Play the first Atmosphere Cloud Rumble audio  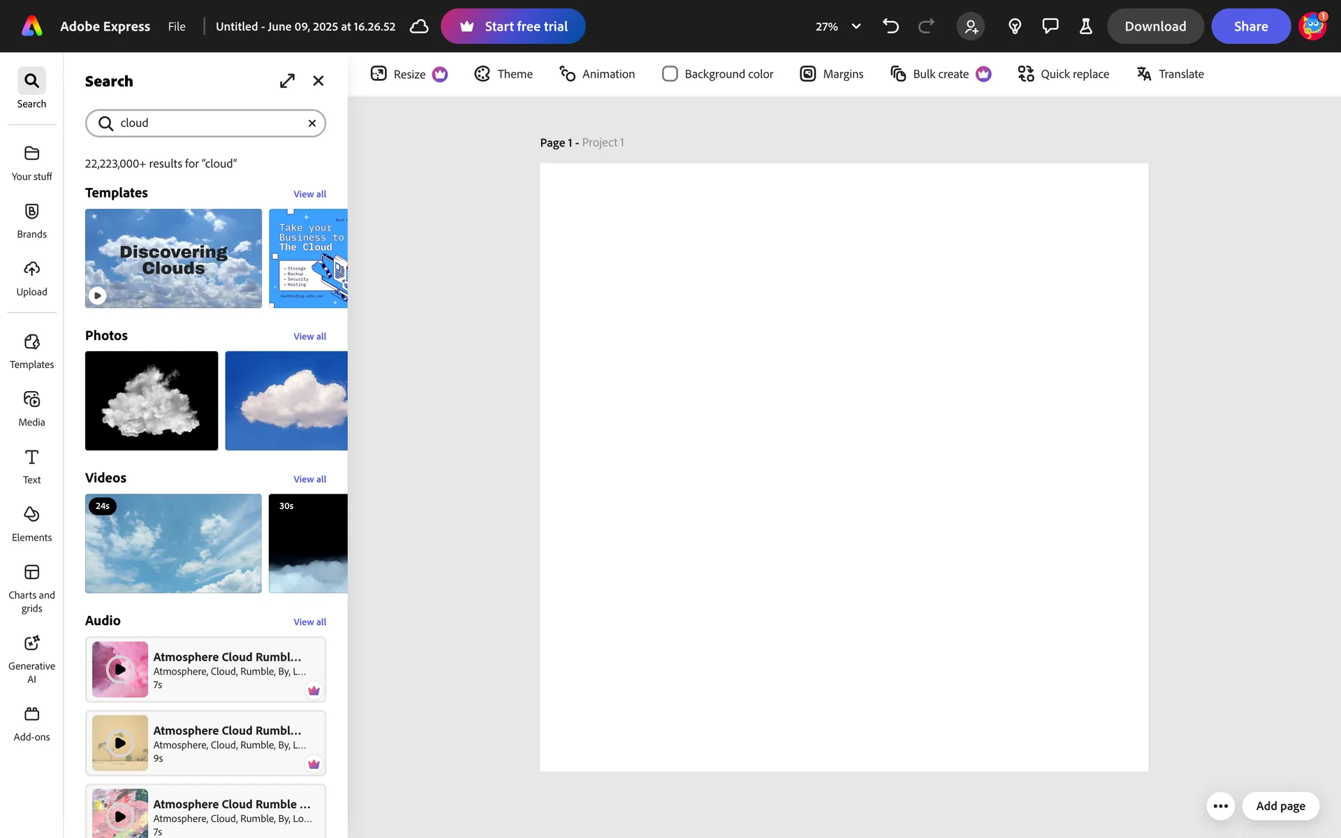pyautogui.click(x=120, y=670)
